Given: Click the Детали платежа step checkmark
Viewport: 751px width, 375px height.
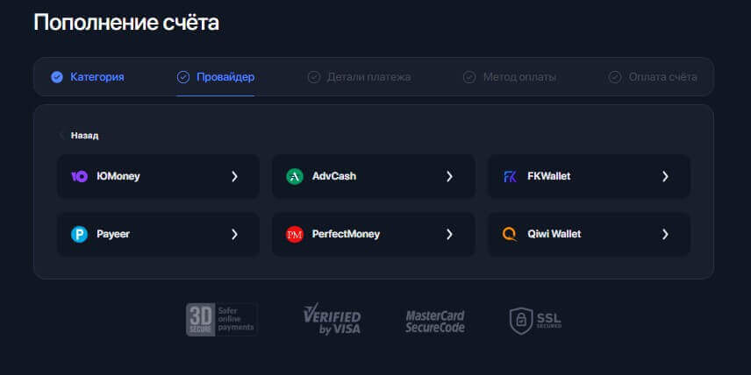Looking at the screenshot, I should tap(314, 77).
